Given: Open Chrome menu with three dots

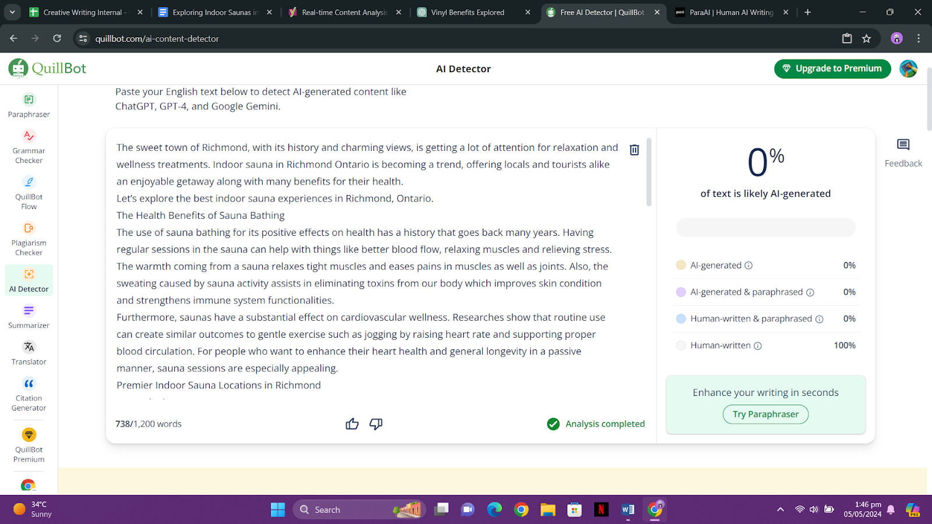Looking at the screenshot, I should click(x=919, y=38).
